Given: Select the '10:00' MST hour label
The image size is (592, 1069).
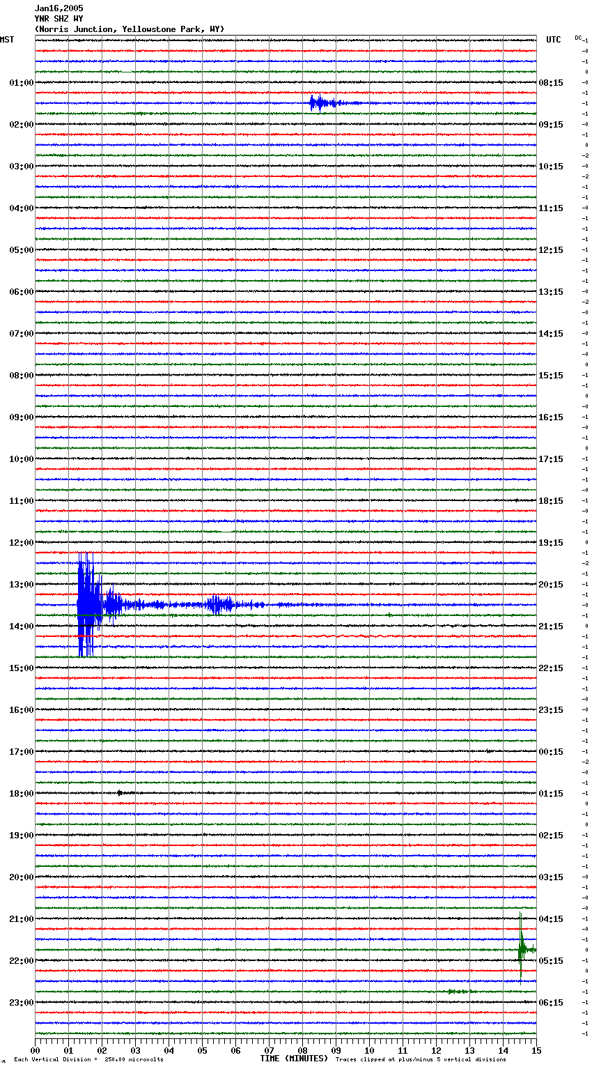Looking at the screenshot, I should tap(22, 459).
